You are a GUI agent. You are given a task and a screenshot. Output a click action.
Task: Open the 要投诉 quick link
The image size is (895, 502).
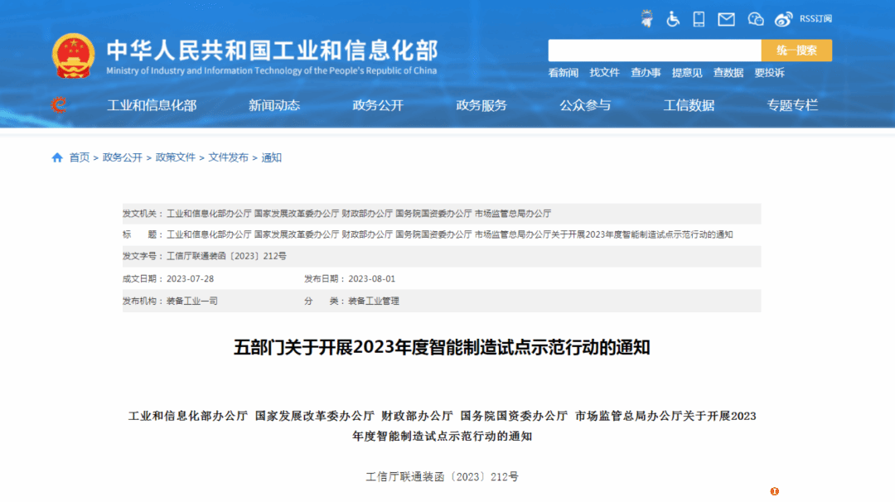(769, 73)
